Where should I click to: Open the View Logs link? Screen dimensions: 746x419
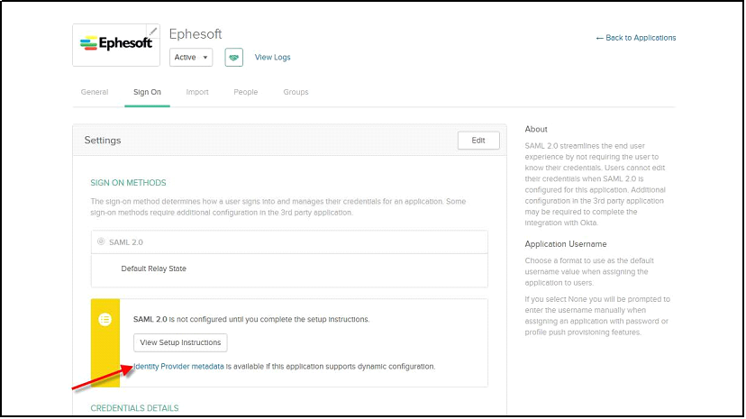273,57
